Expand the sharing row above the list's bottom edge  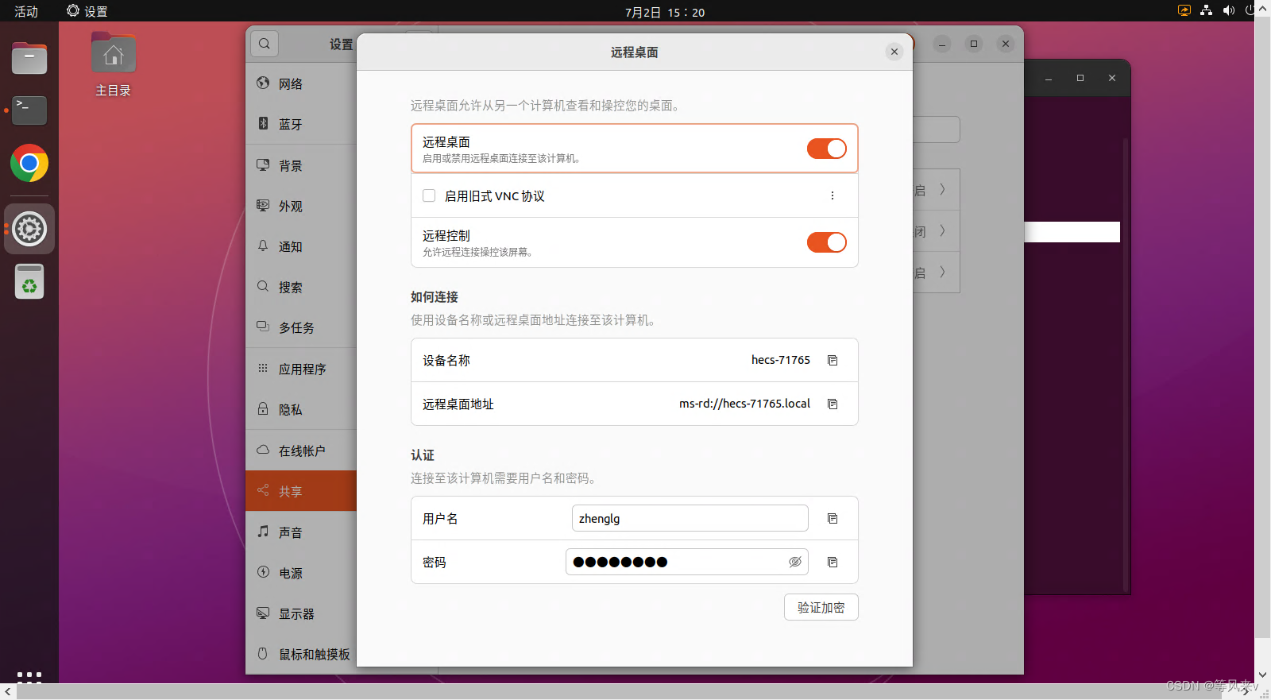pos(942,272)
